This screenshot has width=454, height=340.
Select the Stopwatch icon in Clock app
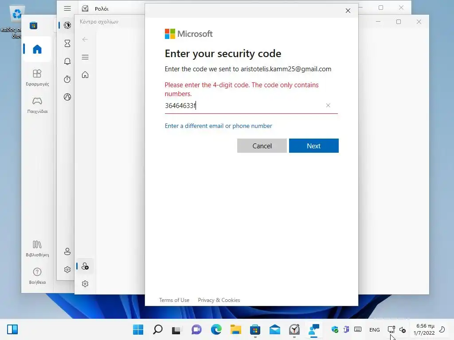pos(67,79)
